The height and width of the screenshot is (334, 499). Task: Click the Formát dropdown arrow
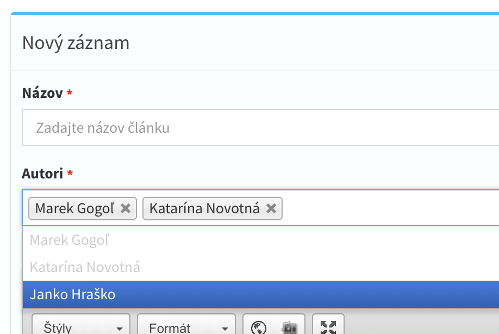tap(225, 329)
